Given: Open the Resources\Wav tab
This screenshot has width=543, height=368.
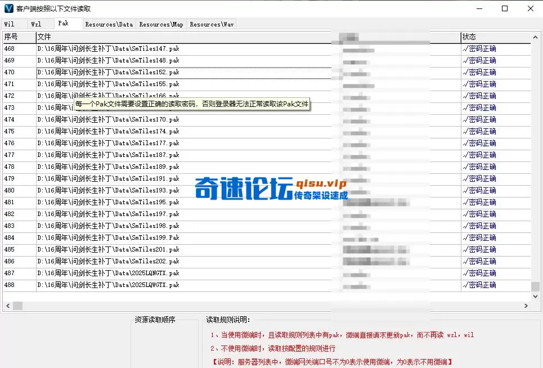Looking at the screenshot, I should (x=211, y=24).
